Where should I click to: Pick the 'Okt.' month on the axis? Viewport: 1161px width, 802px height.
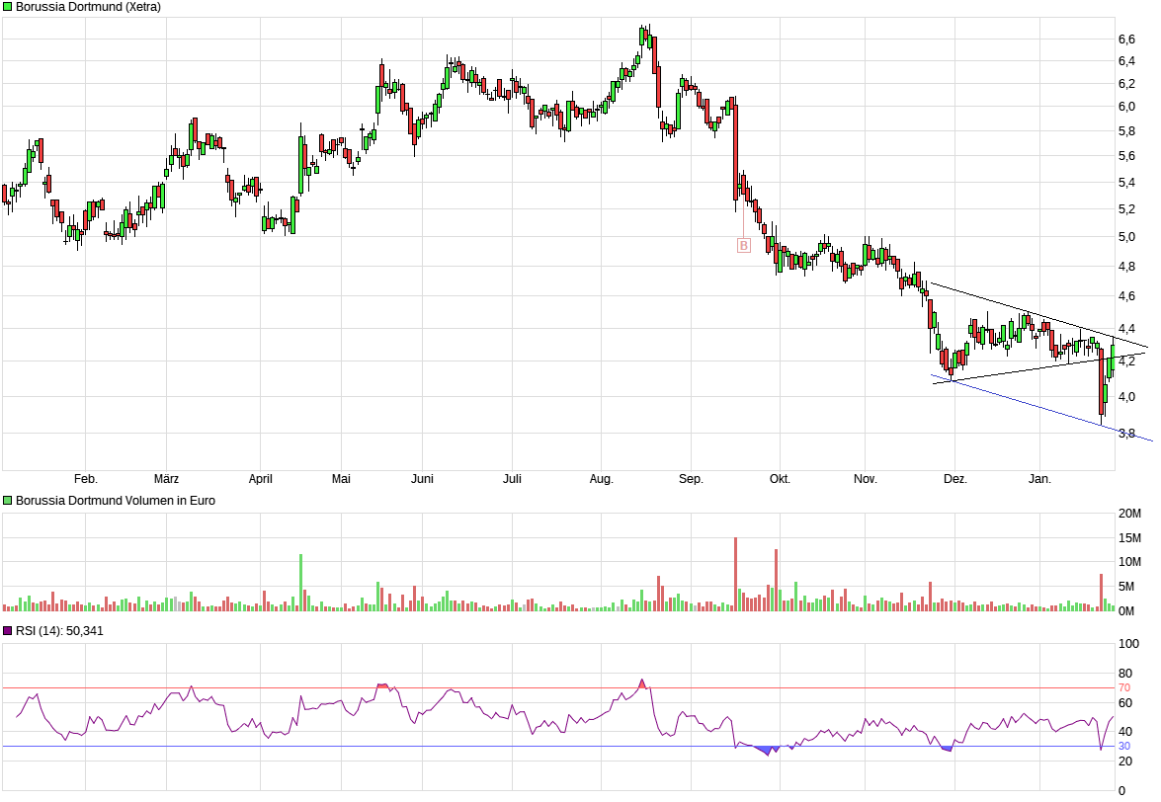pyautogui.click(x=780, y=479)
